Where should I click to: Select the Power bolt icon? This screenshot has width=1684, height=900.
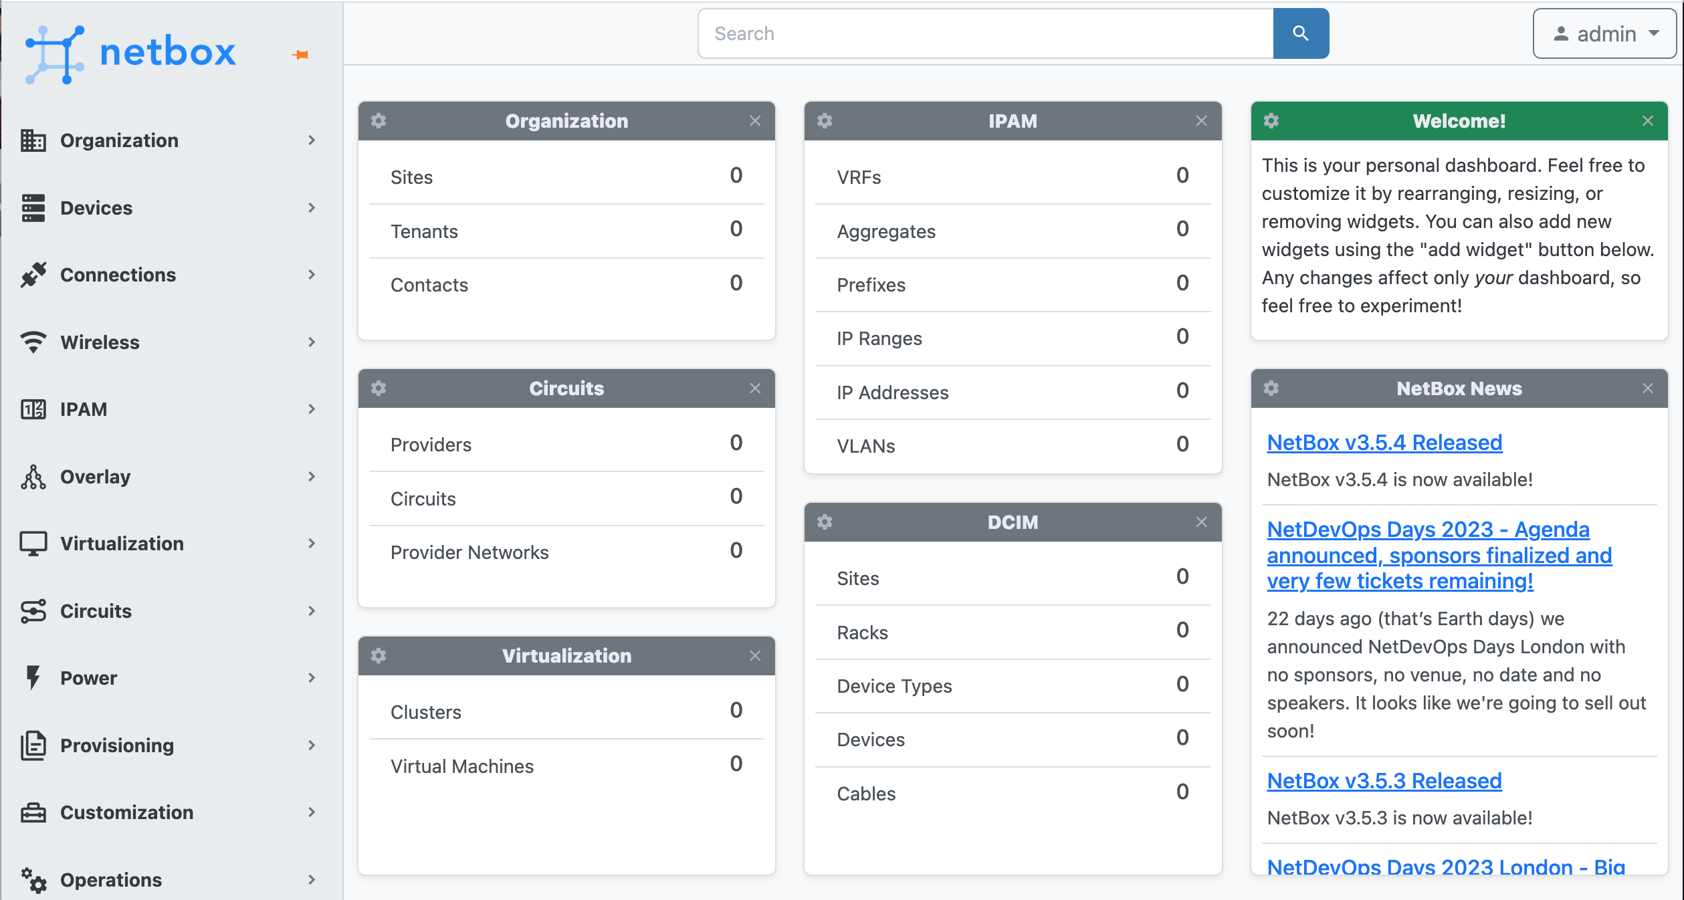click(x=33, y=677)
